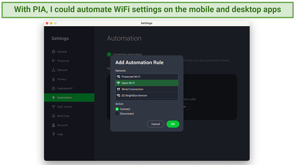Click the General gear icon in the sidebar

[53, 52]
